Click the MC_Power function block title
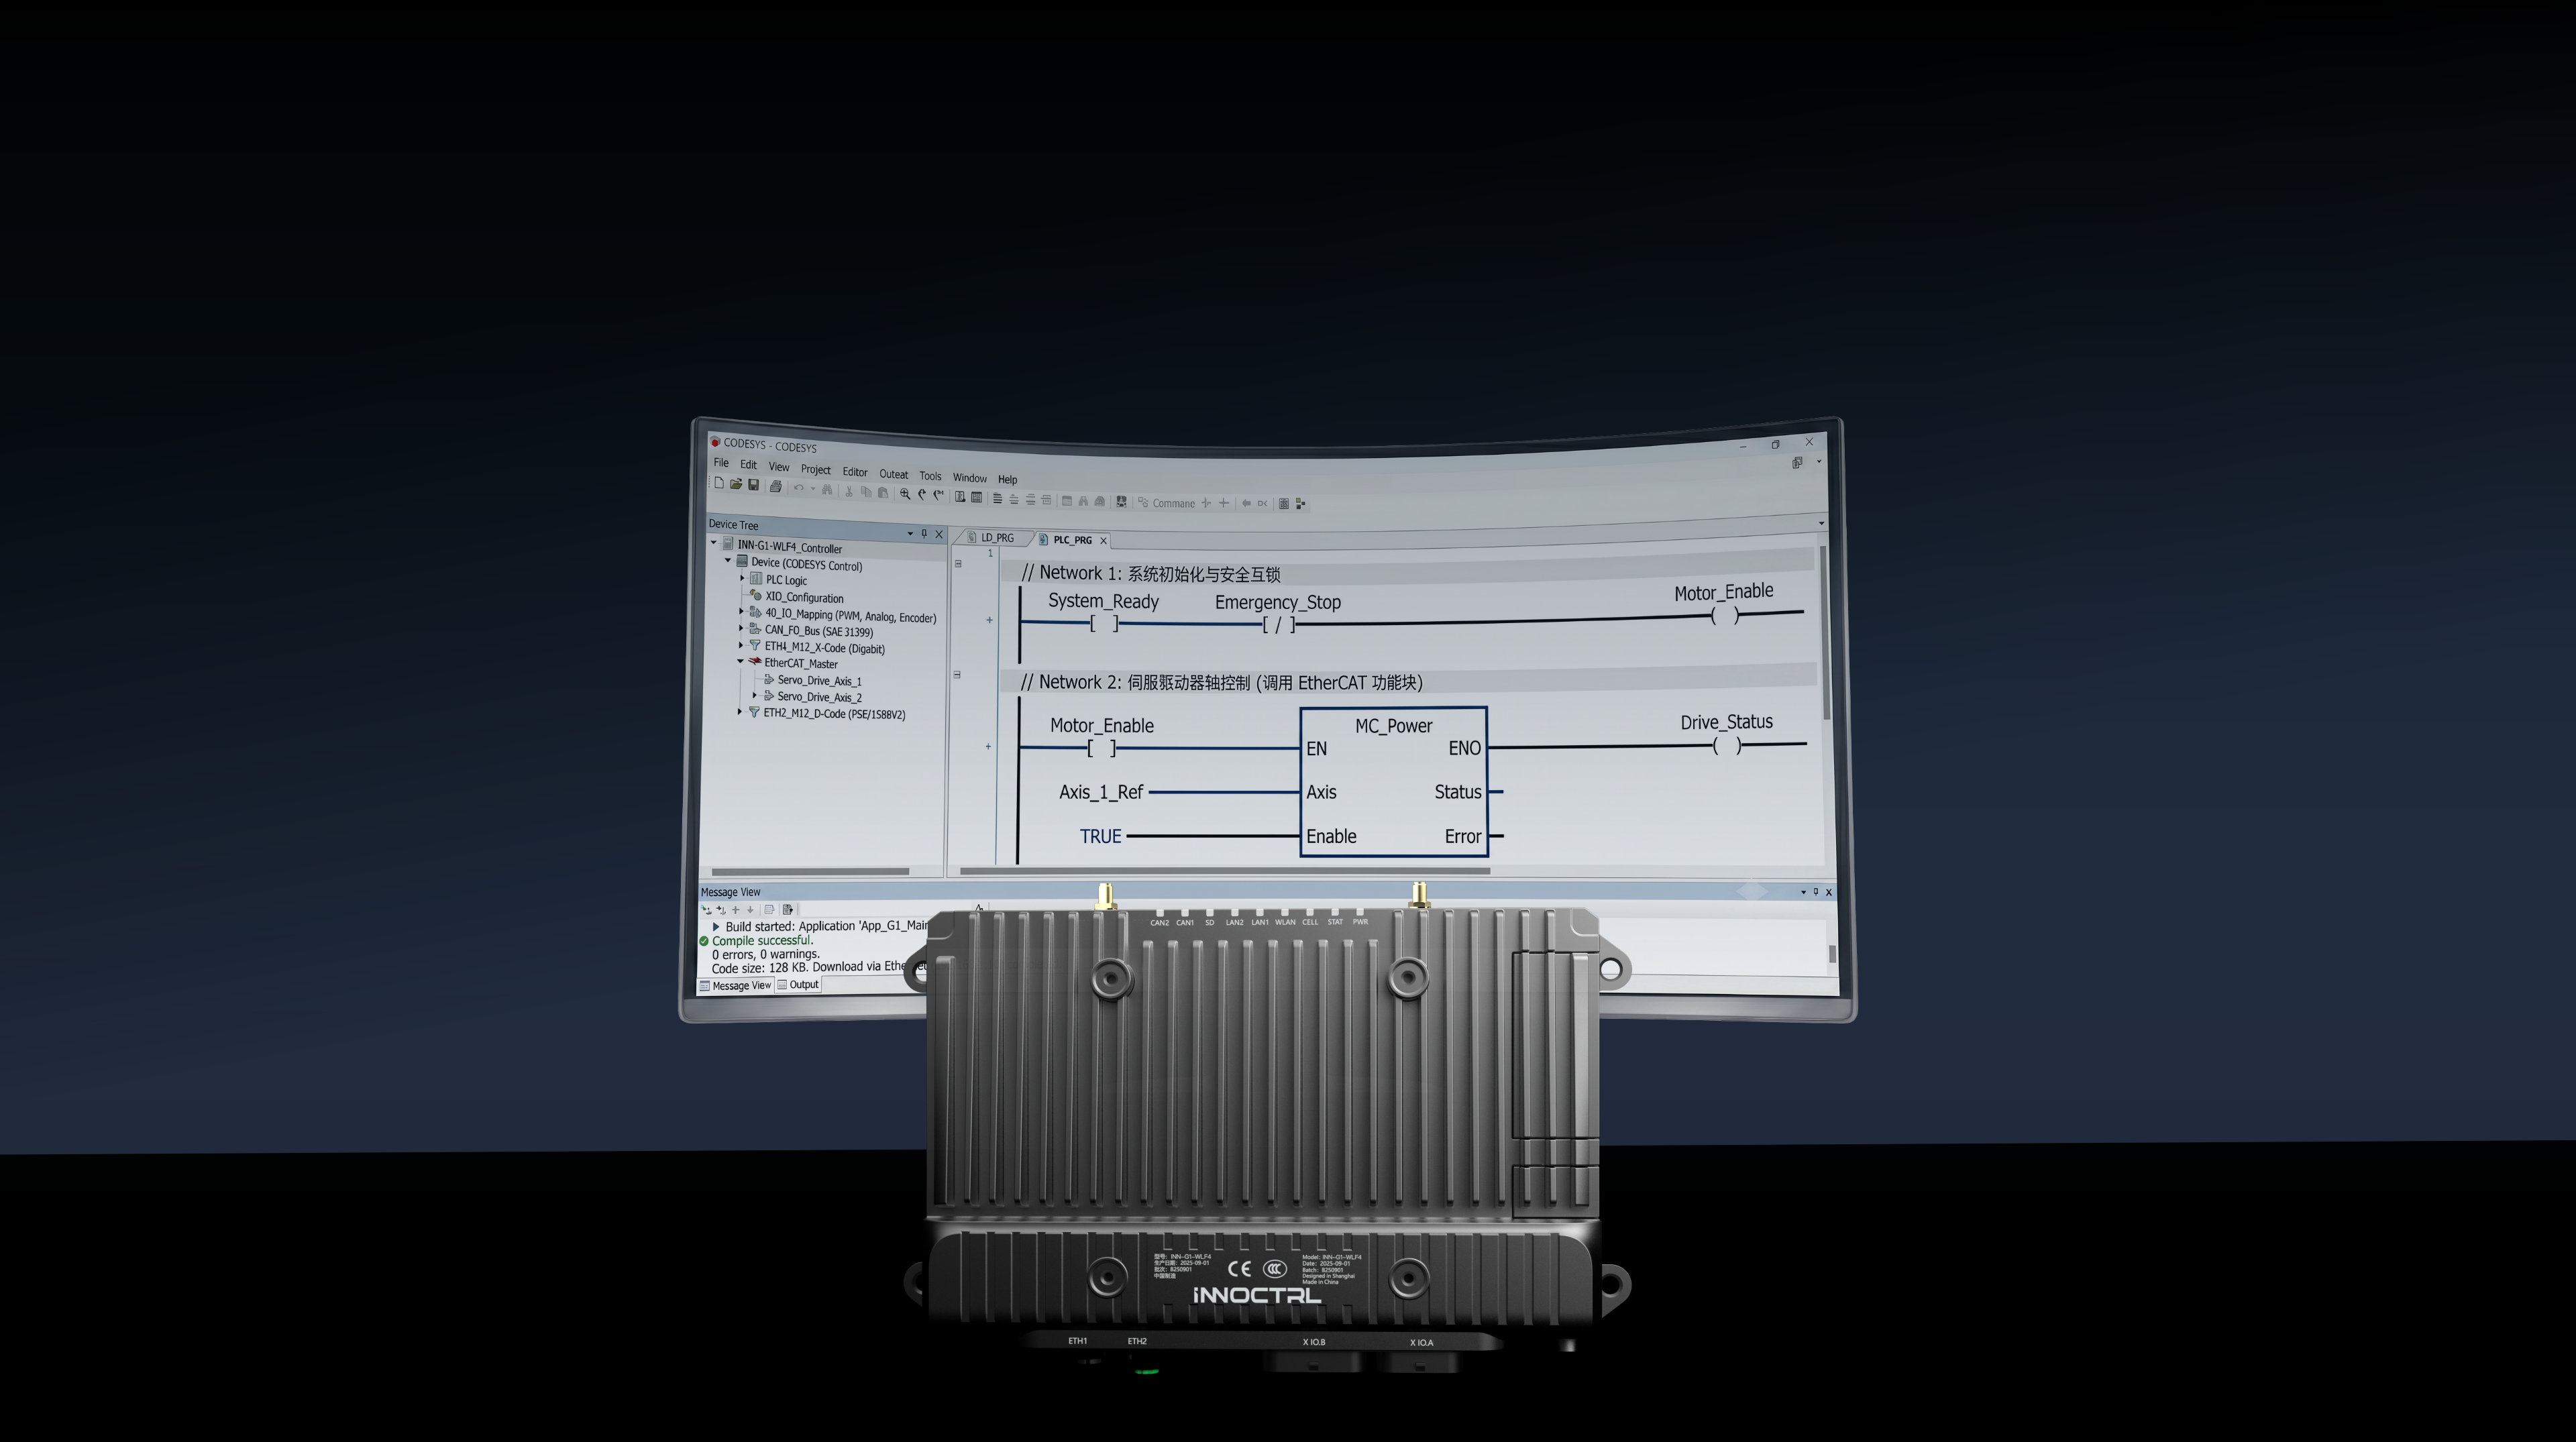Screen dimensions: 2576x1442 (1393, 726)
